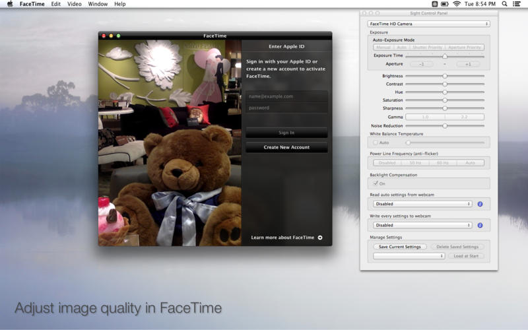Screen dimensions: 528x330
Task: Click the Apple ID email field
Action: tap(286, 96)
